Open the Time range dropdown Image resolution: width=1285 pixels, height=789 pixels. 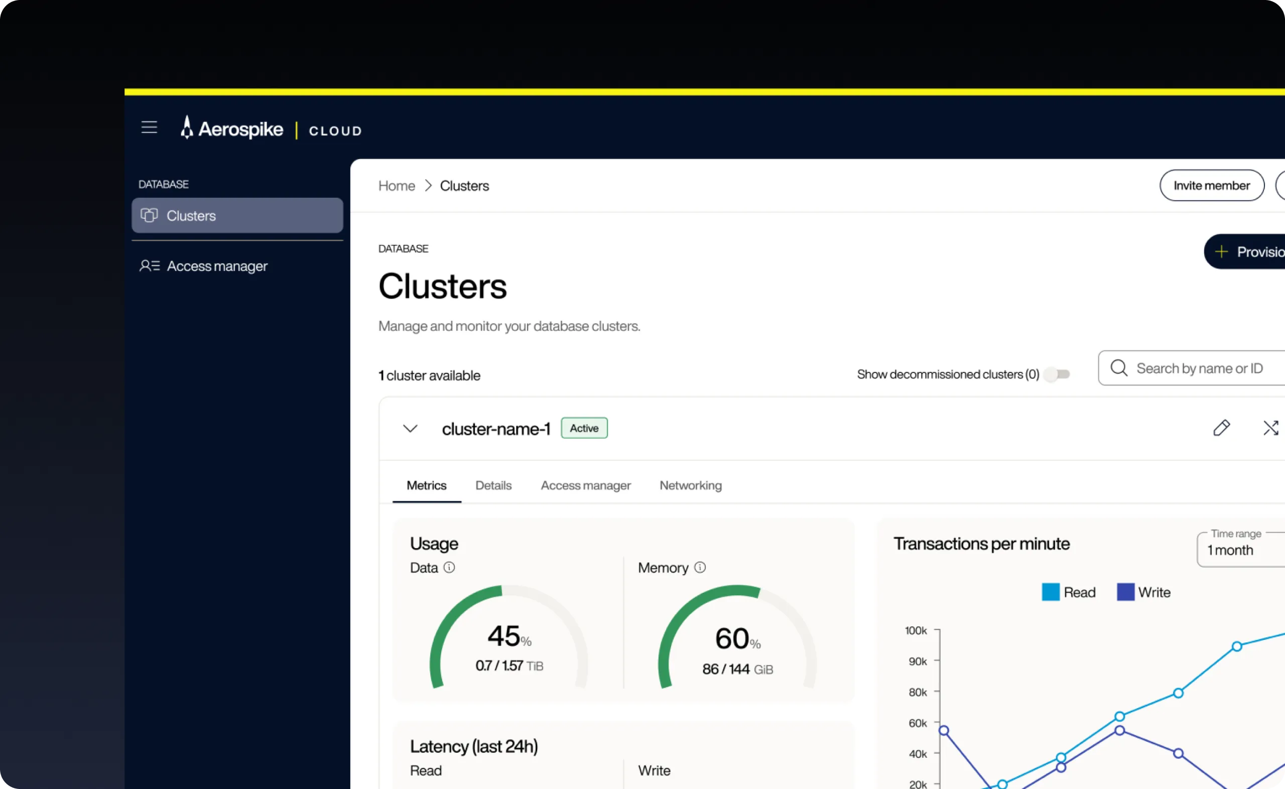(x=1241, y=550)
